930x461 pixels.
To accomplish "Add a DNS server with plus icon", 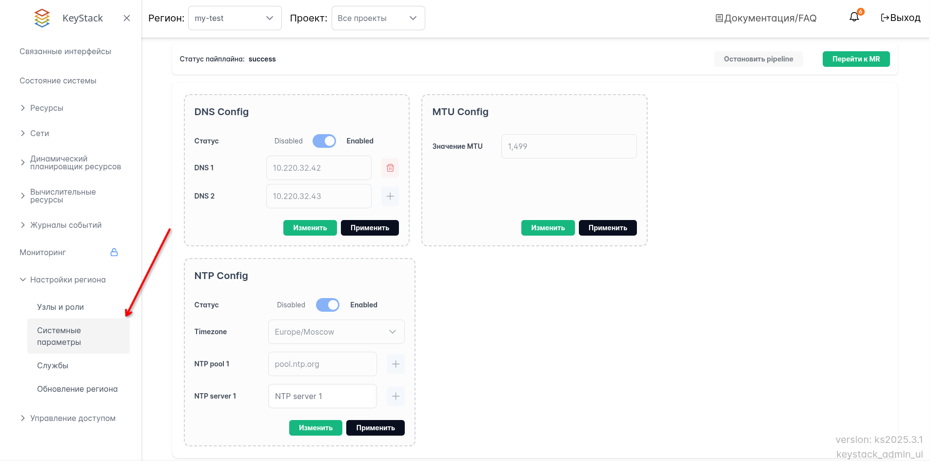I will [390, 196].
